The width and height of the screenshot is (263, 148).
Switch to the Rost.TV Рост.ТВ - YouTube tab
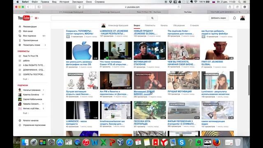tap(149, 12)
